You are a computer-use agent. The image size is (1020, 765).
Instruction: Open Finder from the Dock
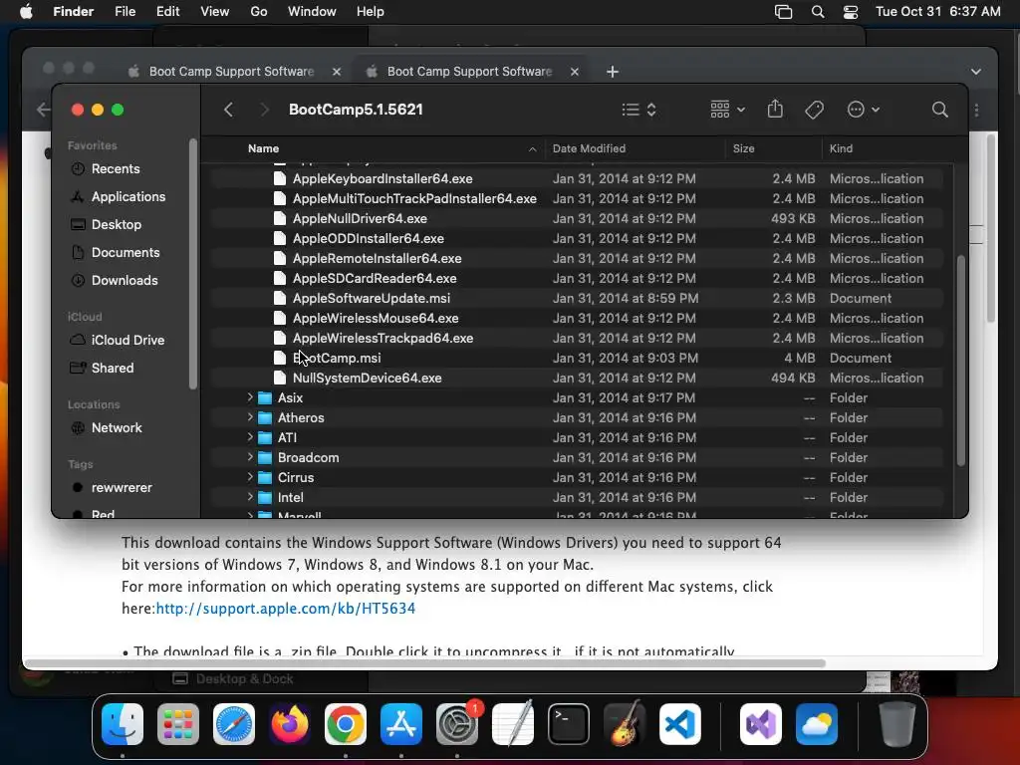[x=123, y=725]
